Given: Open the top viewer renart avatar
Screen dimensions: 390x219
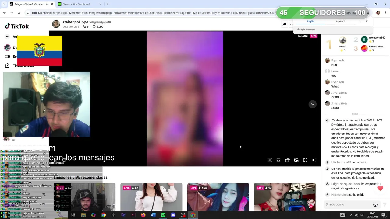Looking at the screenshot, I should 343,40.
